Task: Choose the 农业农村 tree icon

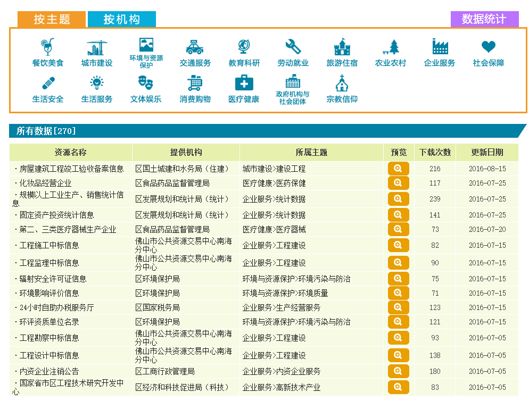Action: (x=391, y=47)
